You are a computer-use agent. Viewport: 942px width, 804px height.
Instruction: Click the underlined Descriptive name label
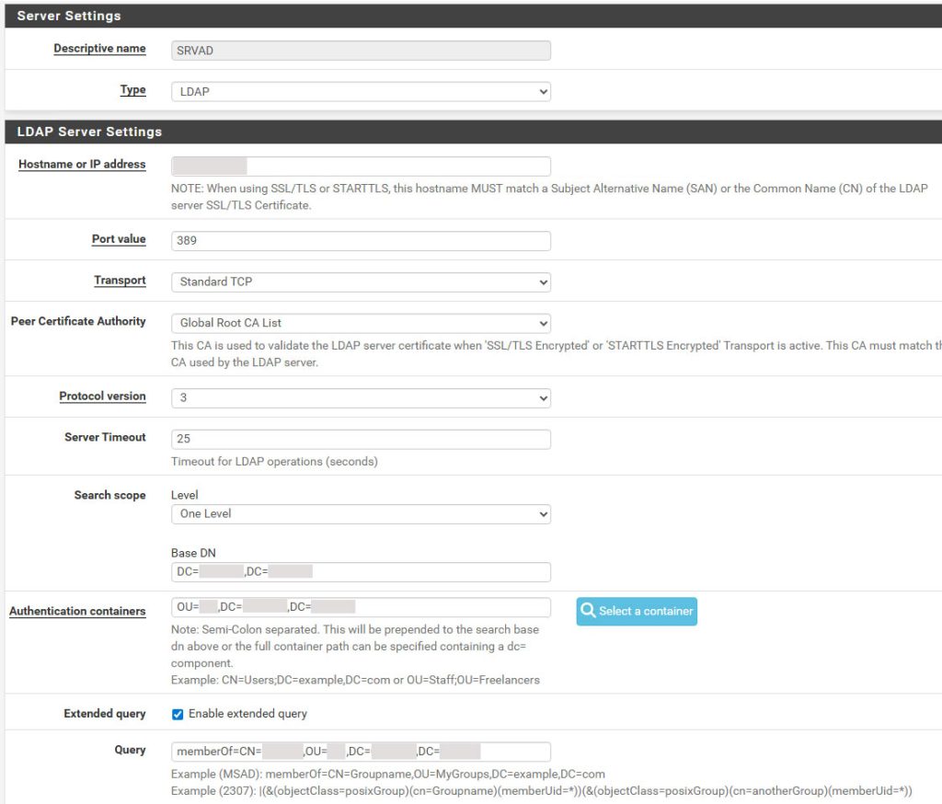click(x=99, y=49)
